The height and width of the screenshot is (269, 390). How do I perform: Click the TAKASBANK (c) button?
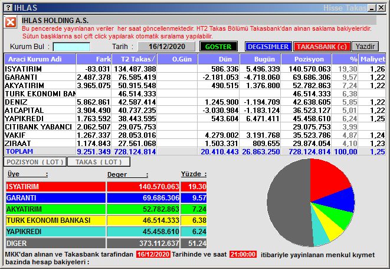coord(322,47)
